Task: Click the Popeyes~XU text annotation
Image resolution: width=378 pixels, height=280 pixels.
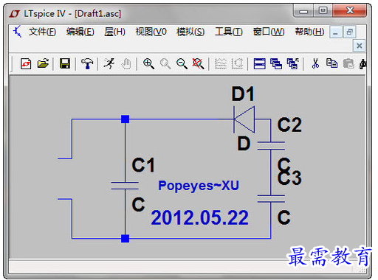Action: coord(199,186)
